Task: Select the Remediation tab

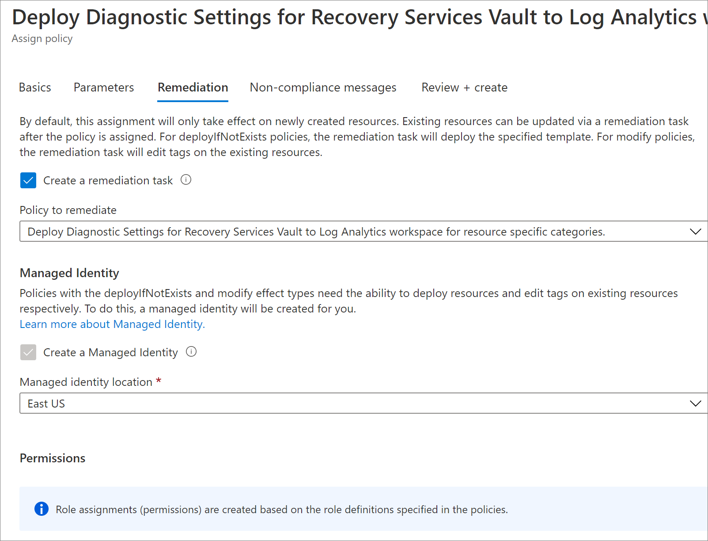Action: pyautogui.click(x=193, y=88)
